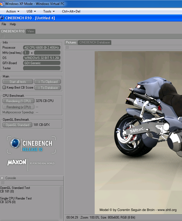Toggle the Console checkbox
Viewport: 182px width, 221px height.
pyautogui.click(x=2, y=178)
